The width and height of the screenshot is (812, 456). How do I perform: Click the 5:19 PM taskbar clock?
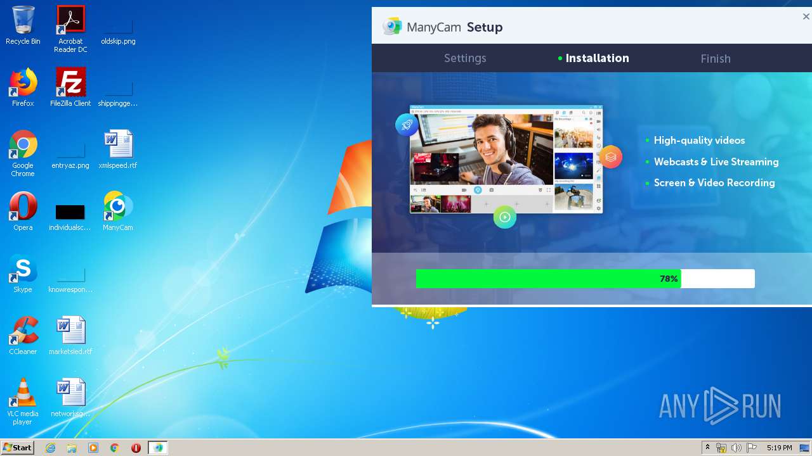779,448
